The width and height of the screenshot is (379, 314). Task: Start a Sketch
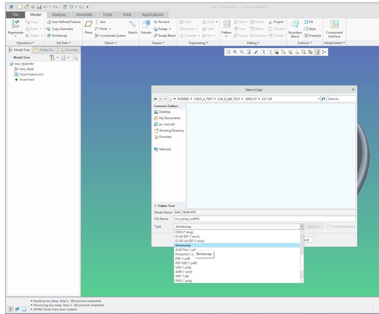pos(132,27)
